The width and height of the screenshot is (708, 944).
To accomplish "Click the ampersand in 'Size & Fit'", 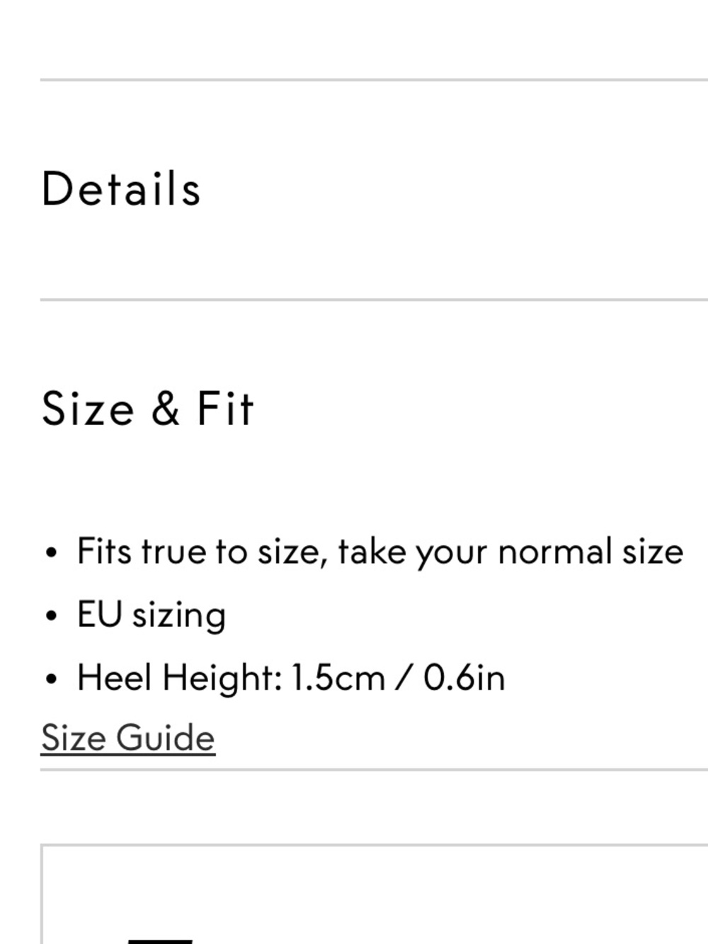I will pyautogui.click(x=165, y=409).
